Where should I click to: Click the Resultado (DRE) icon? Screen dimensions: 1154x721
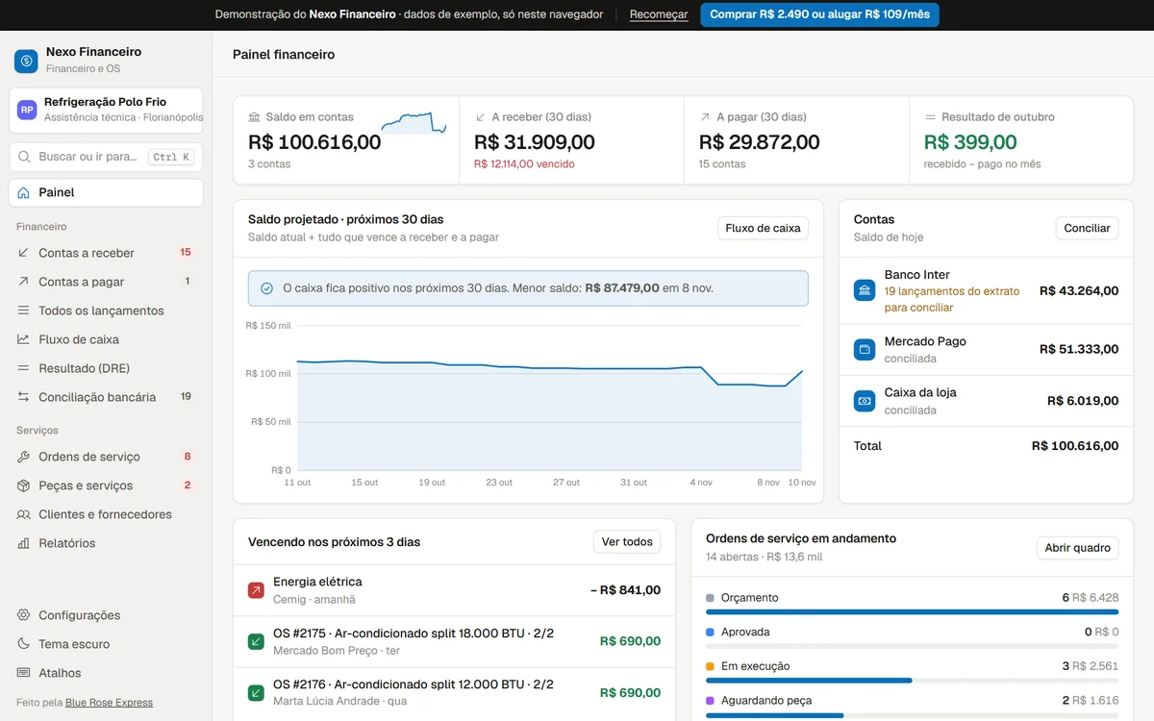coord(24,368)
